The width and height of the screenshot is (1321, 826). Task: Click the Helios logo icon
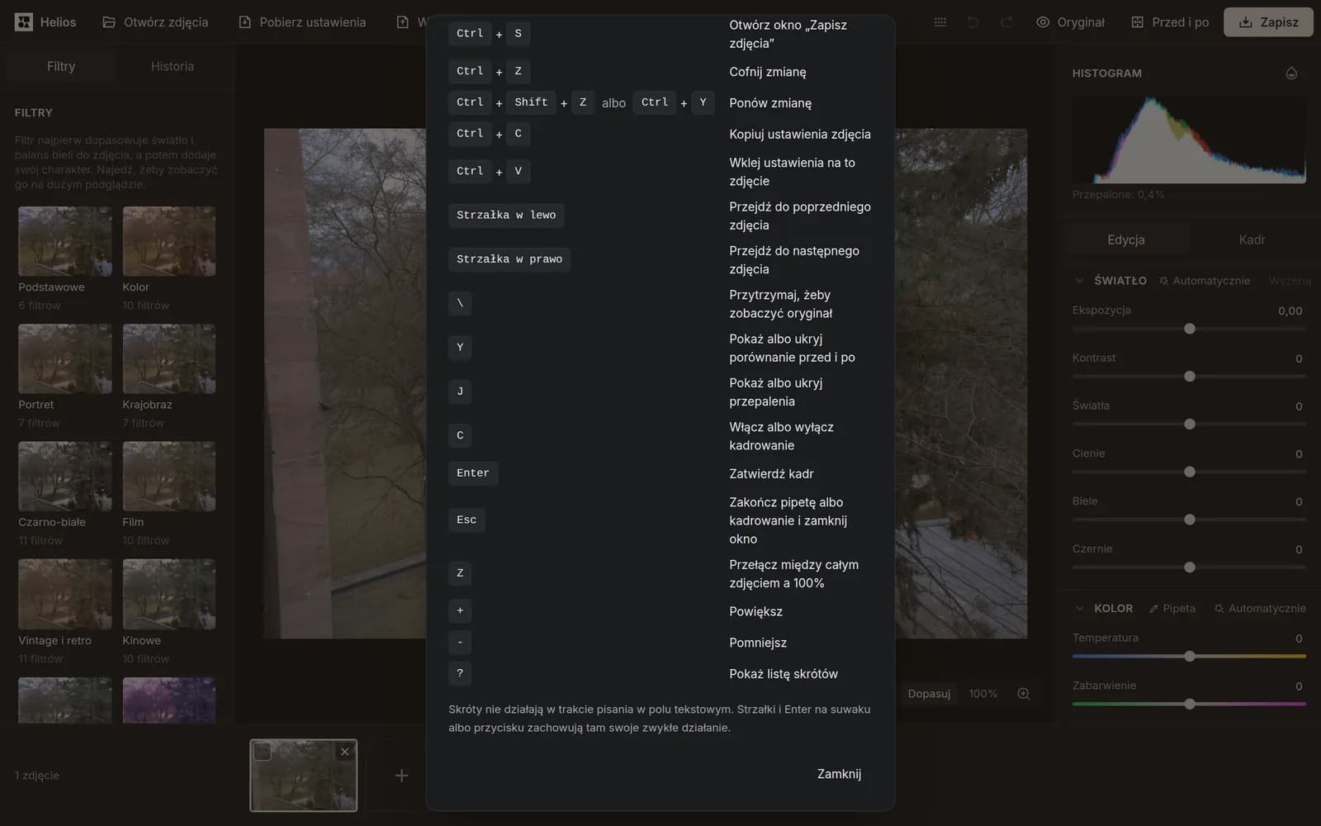tap(24, 22)
